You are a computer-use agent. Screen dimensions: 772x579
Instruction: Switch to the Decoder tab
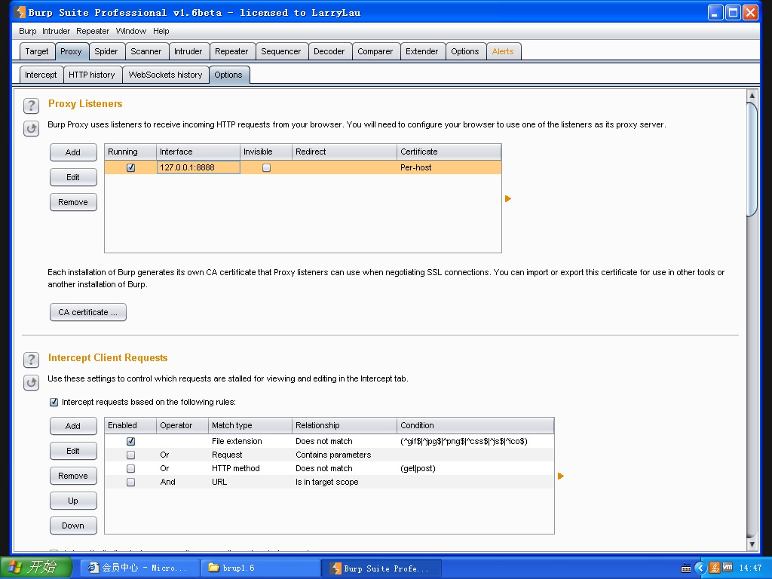pos(329,51)
